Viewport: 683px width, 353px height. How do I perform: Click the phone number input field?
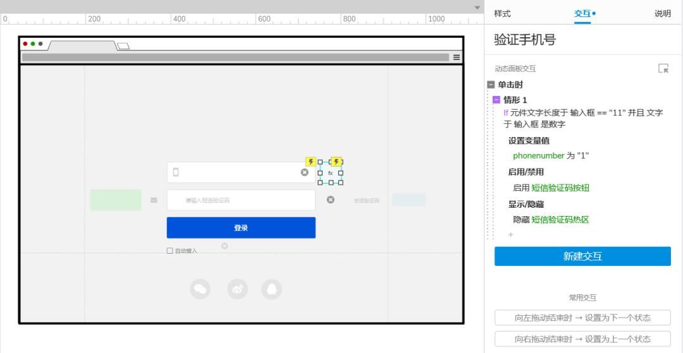click(x=241, y=172)
